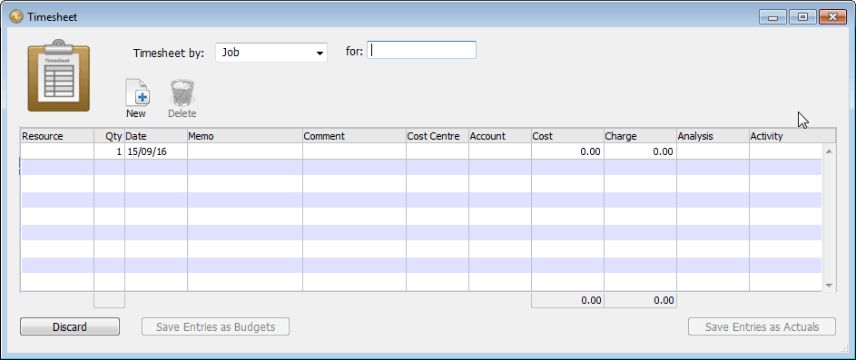This screenshot has height=360, width=856.
Task: Click the Discard button
Action: point(70,326)
